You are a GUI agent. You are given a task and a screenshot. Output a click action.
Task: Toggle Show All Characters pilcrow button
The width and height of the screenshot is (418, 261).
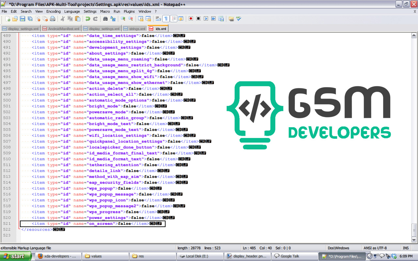pyautogui.click(x=166, y=19)
